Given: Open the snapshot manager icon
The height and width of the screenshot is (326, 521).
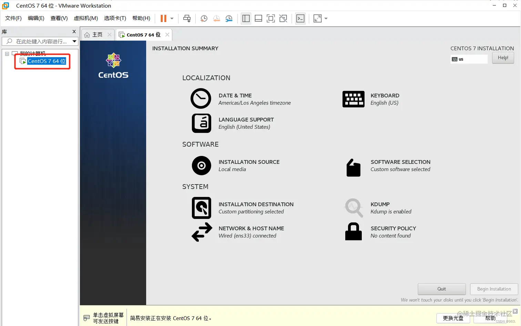Looking at the screenshot, I should click(x=229, y=19).
